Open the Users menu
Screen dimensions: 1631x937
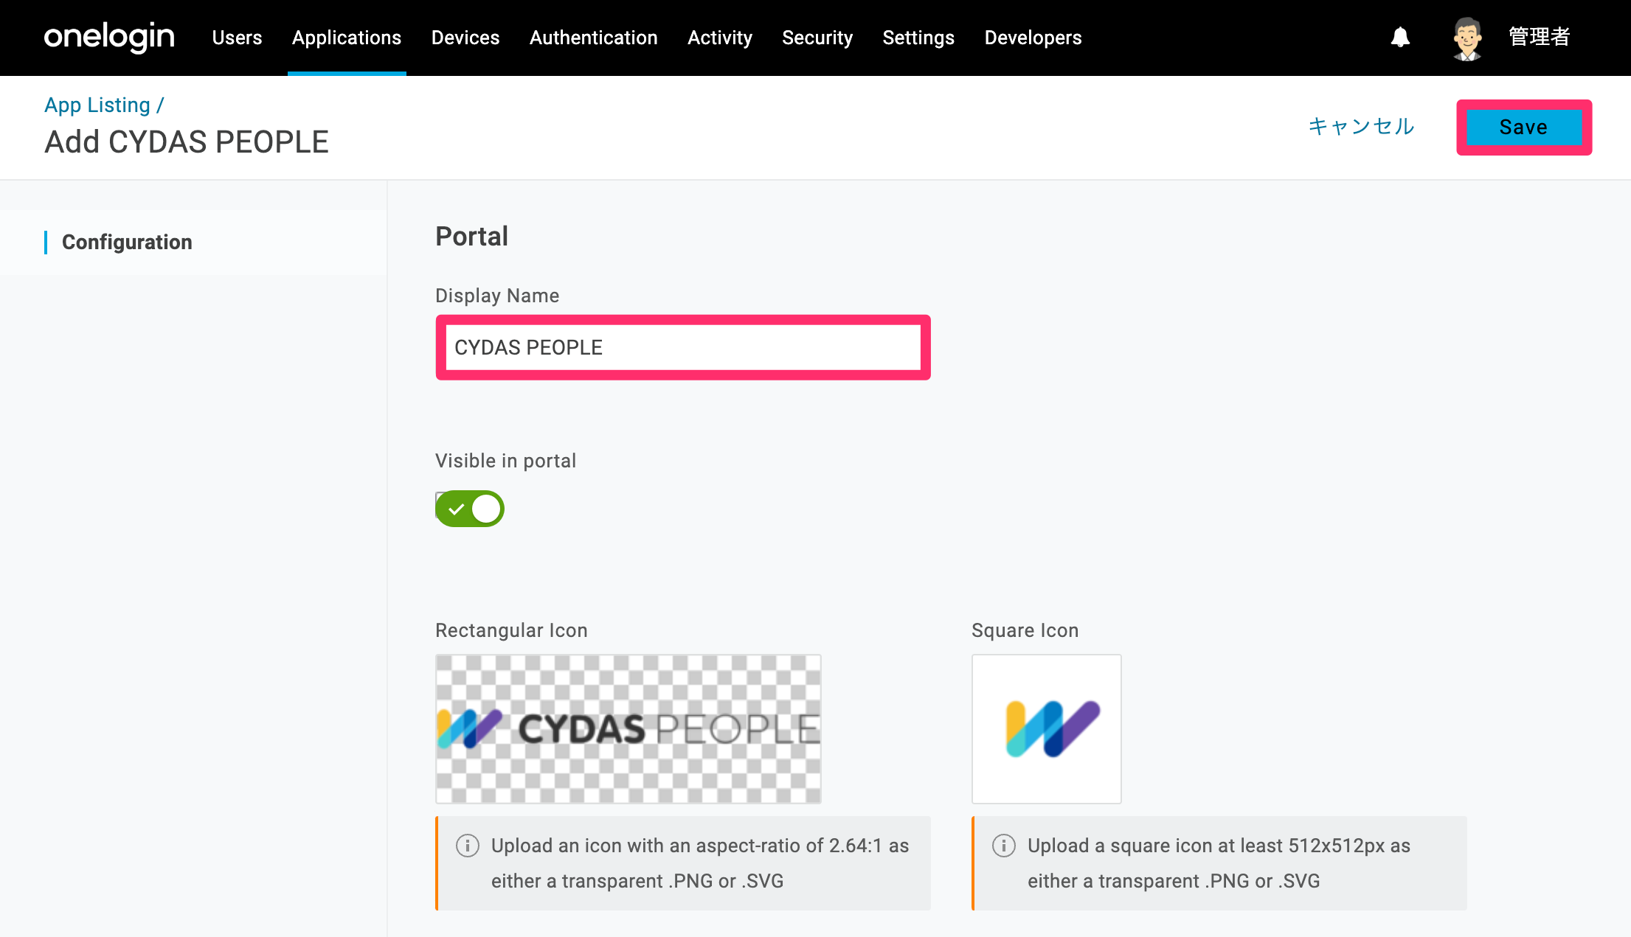(237, 38)
